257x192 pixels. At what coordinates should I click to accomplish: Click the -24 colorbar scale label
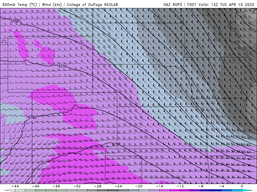coord(118,186)
